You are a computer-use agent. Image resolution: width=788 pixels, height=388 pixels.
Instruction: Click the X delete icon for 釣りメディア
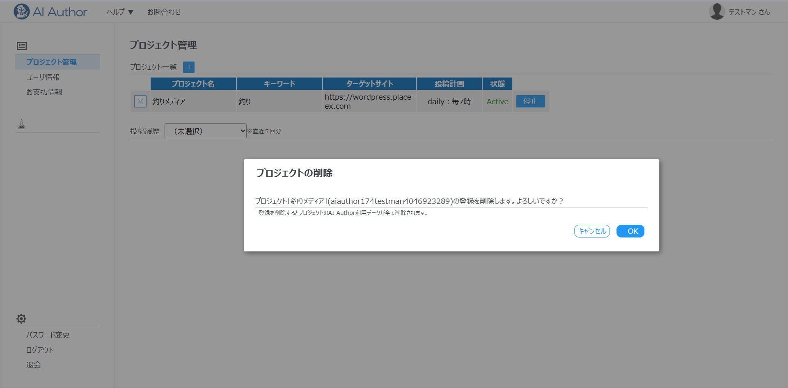tap(140, 101)
